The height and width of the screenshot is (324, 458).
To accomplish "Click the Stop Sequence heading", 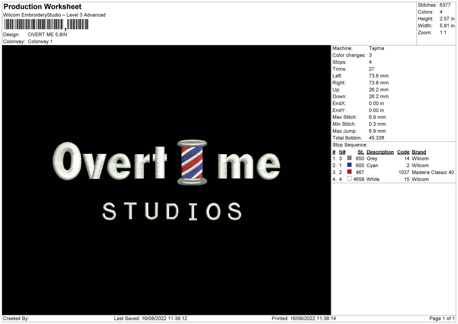I will coord(350,145).
